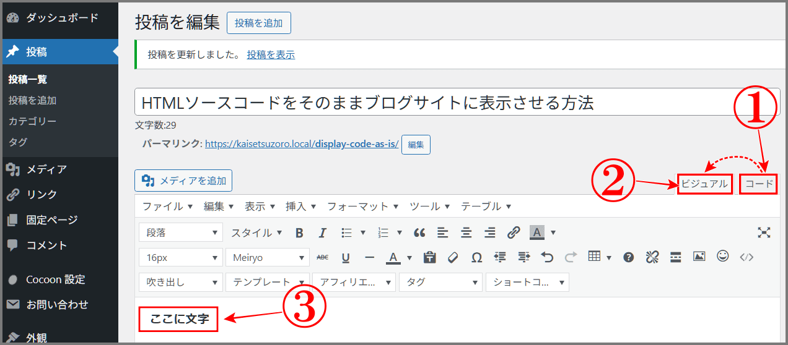Redo last action
This screenshot has width=788, height=345.
571,257
